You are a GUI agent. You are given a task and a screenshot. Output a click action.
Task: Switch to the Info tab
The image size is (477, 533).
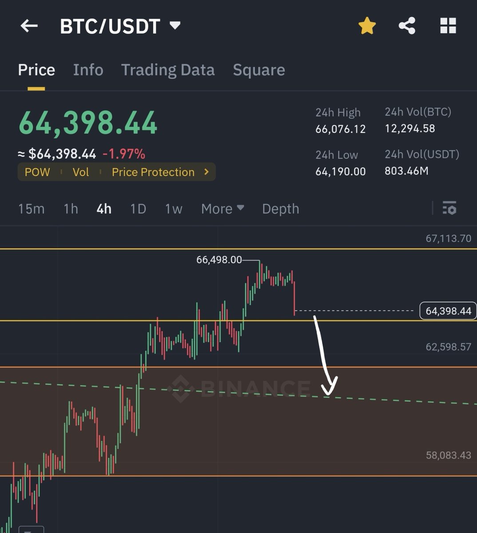88,70
